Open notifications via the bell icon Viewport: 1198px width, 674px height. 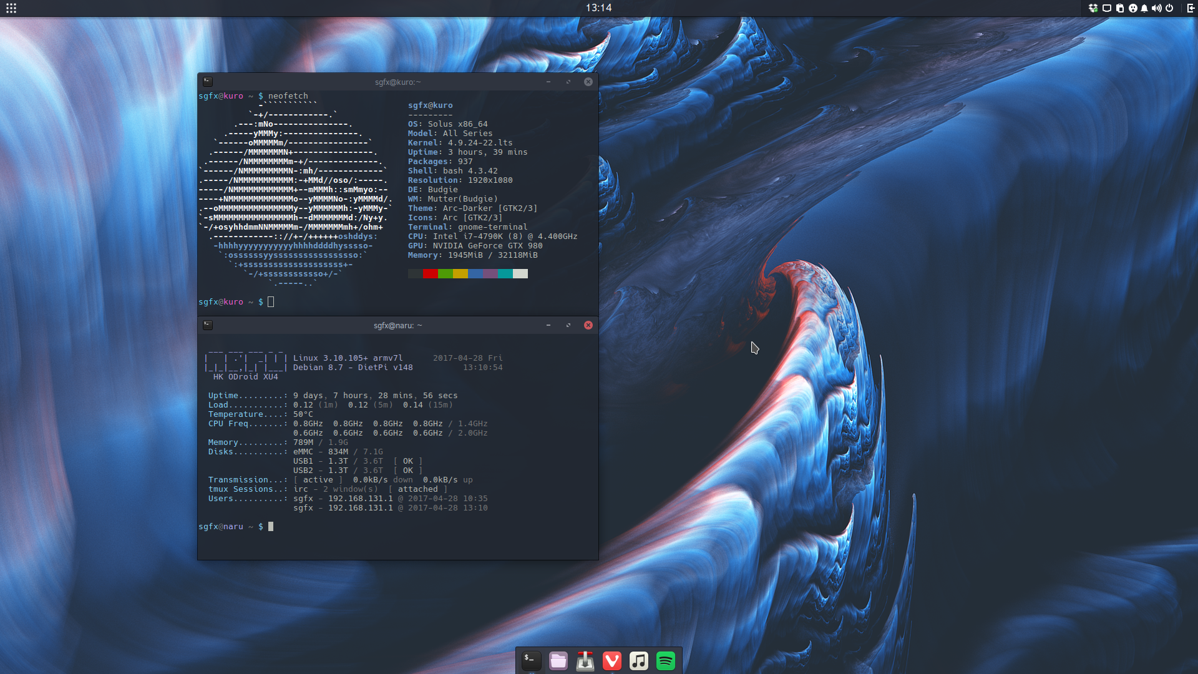point(1144,8)
